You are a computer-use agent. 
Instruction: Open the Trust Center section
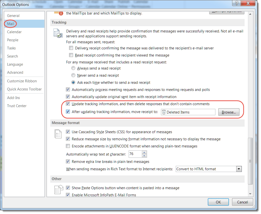[17, 106]
